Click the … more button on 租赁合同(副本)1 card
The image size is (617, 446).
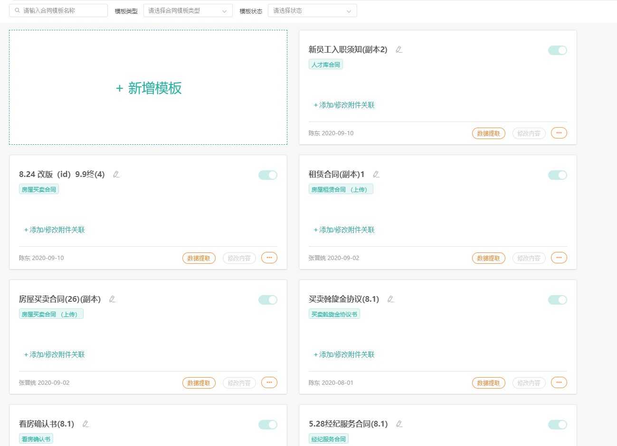click(x=559, y=258)
